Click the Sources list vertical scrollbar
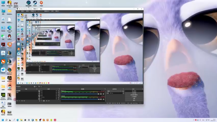 click(60, 94)
